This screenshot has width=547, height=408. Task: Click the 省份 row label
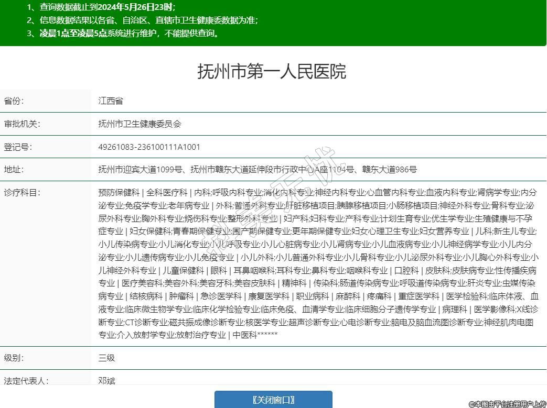pos(14,101)
